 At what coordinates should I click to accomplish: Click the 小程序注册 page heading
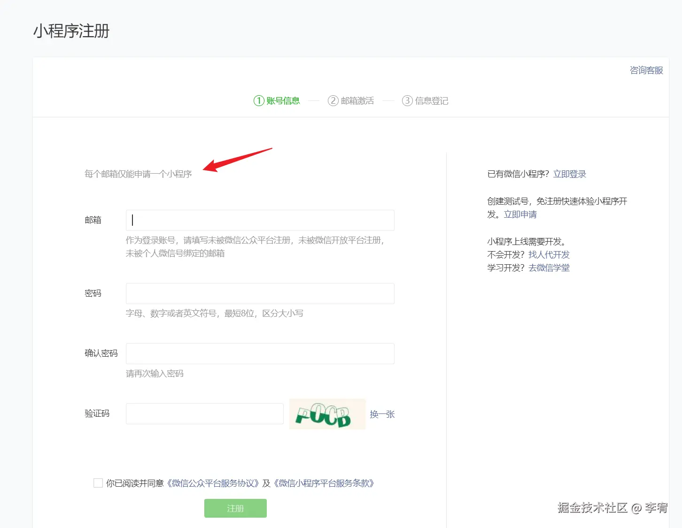click(x=71, y=31)
